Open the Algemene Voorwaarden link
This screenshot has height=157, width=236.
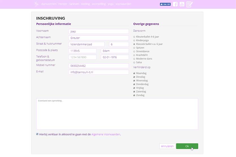coord(106,134)
